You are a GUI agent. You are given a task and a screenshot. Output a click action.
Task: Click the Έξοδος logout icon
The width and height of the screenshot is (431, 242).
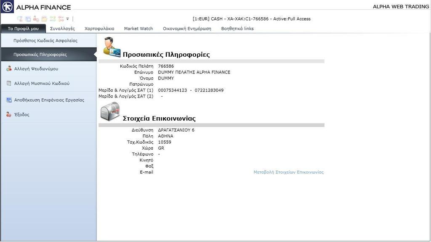tap(9, 114)
